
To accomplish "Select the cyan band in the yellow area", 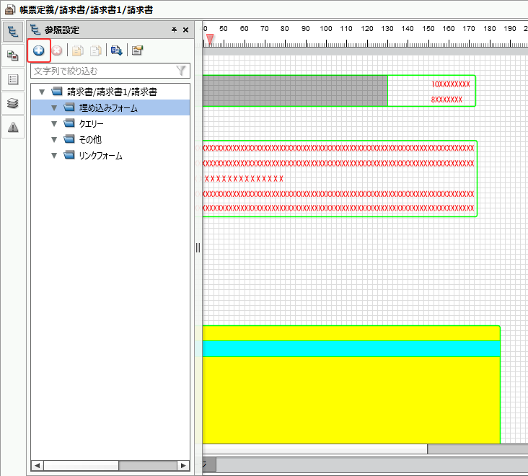I will point(351,349).
